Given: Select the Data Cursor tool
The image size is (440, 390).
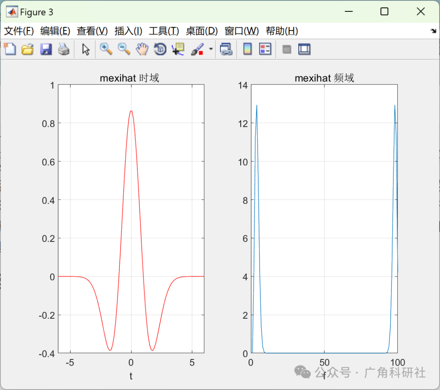Looking at the screenshot, I should tap(178, 49).
